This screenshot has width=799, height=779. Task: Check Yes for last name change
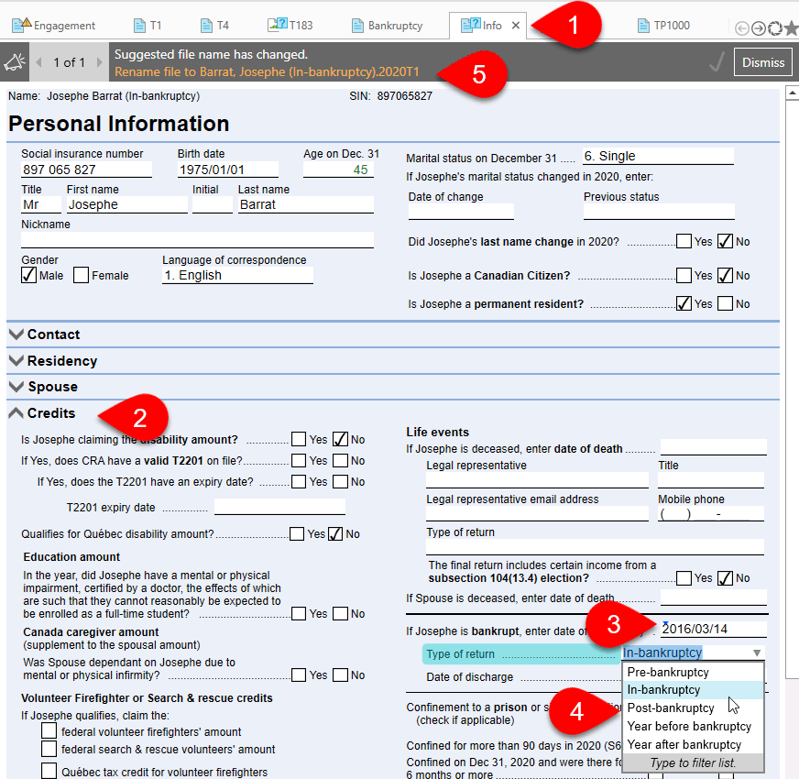click(x=684, y=241)
